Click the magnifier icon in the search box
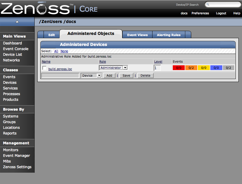 click(208, 4)
